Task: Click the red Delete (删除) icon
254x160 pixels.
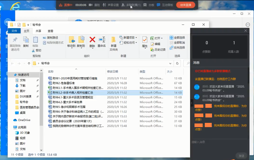Action: pyautogui.click(x=92, y=40)
